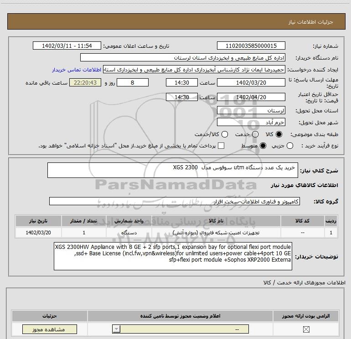Toggle the Islamic treasury payment checkbox

pos(221,146)
